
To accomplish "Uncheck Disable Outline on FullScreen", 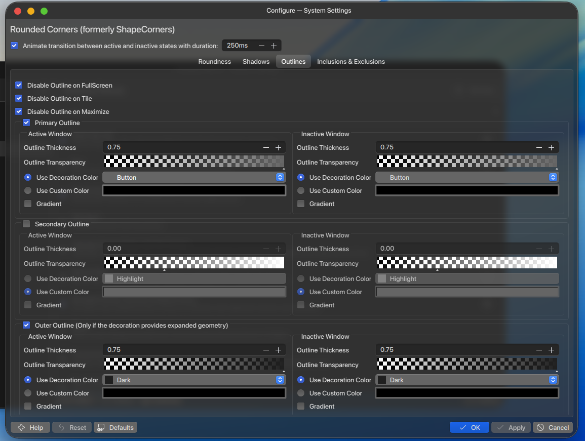I will pos(19,86).
